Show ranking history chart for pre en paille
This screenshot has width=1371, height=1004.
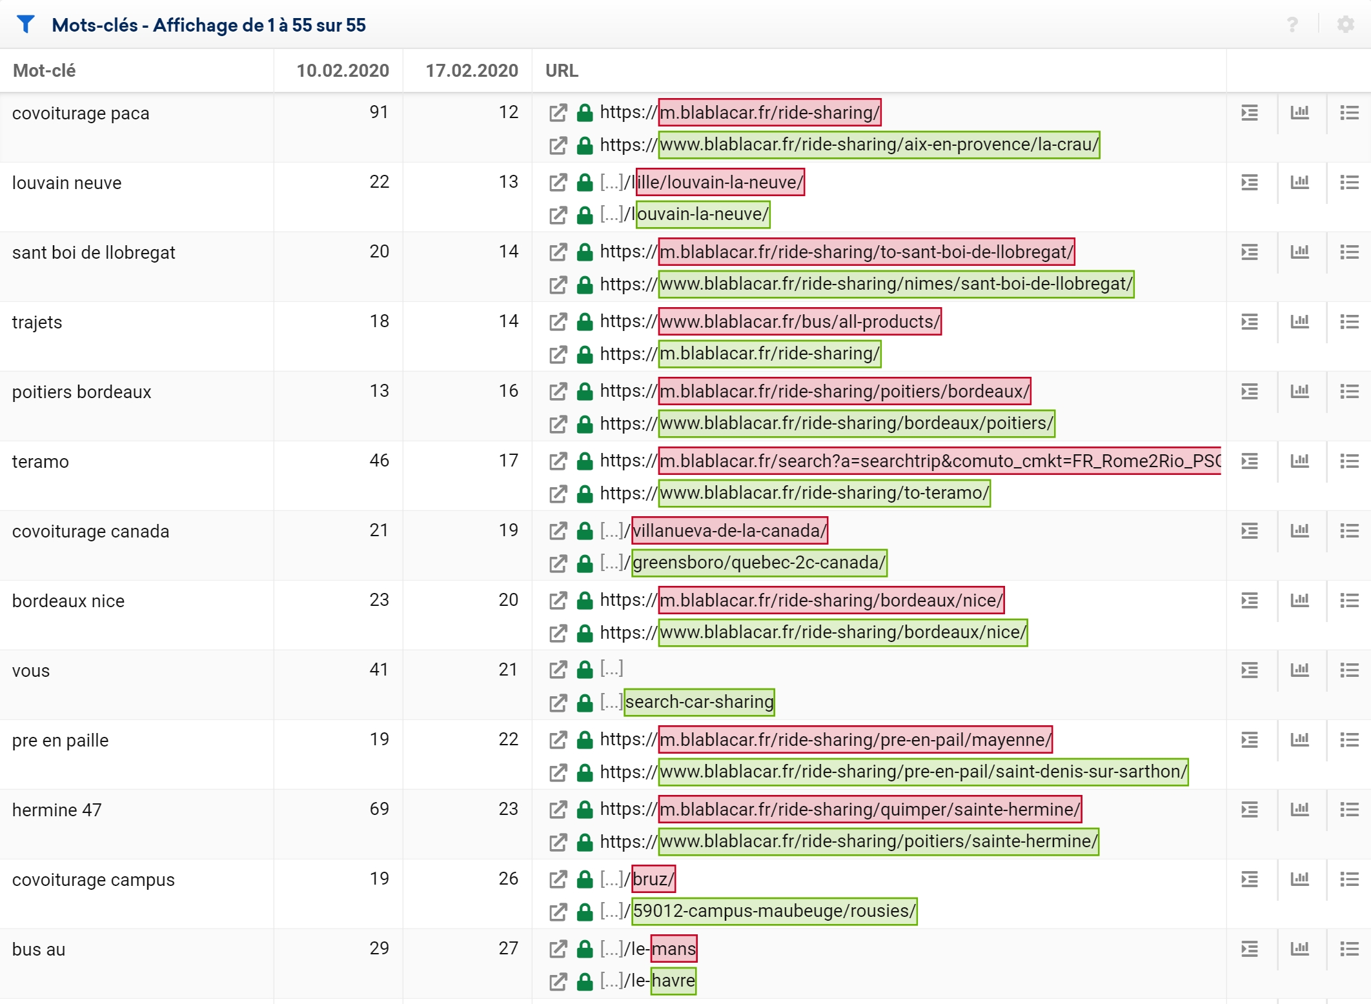[x=1299, y=740]
